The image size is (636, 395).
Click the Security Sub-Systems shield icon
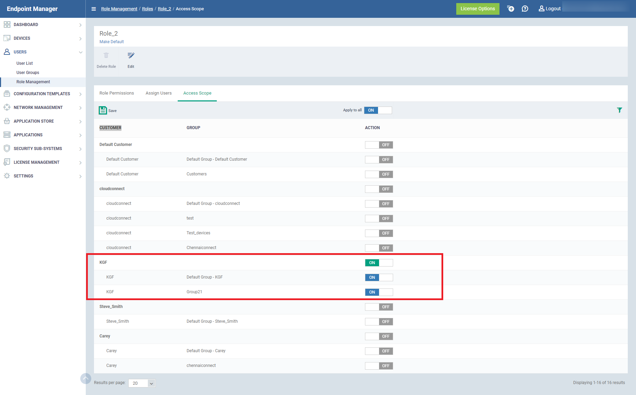pyautogui.click(x=7, y=148)
